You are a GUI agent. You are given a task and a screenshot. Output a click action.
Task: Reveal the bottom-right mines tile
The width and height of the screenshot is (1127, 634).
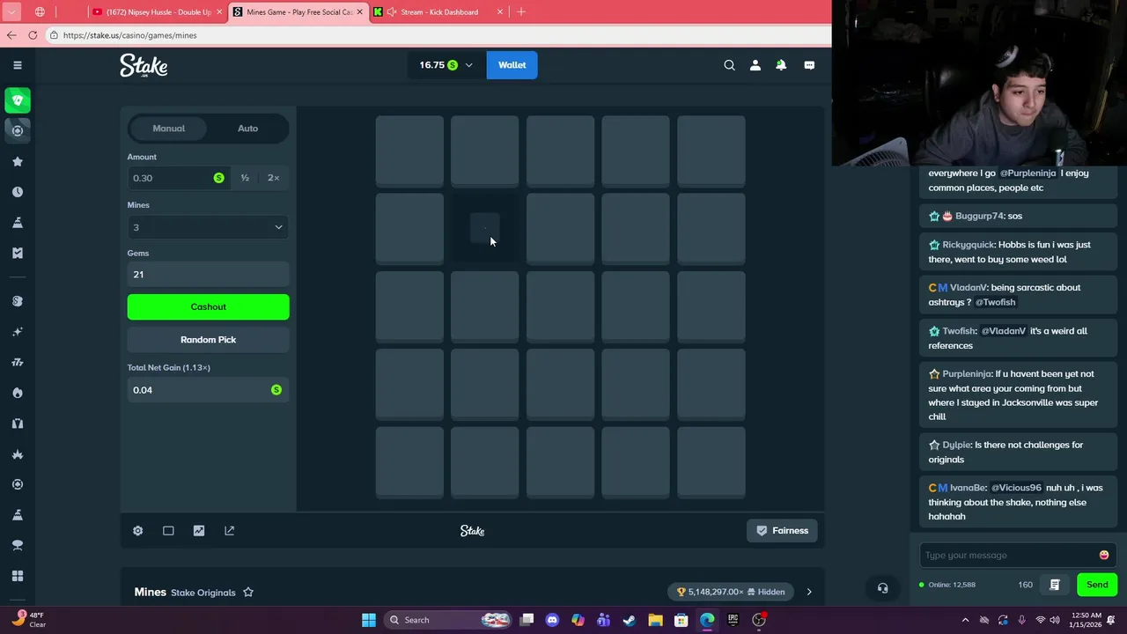coord(711,461)
